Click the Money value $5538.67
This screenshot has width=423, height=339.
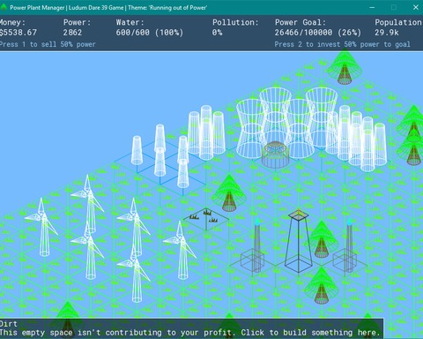(x=19, y=33)
